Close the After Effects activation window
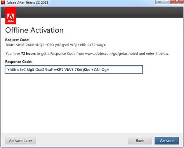This screenshot has height=148, width=184. point(177,2)
